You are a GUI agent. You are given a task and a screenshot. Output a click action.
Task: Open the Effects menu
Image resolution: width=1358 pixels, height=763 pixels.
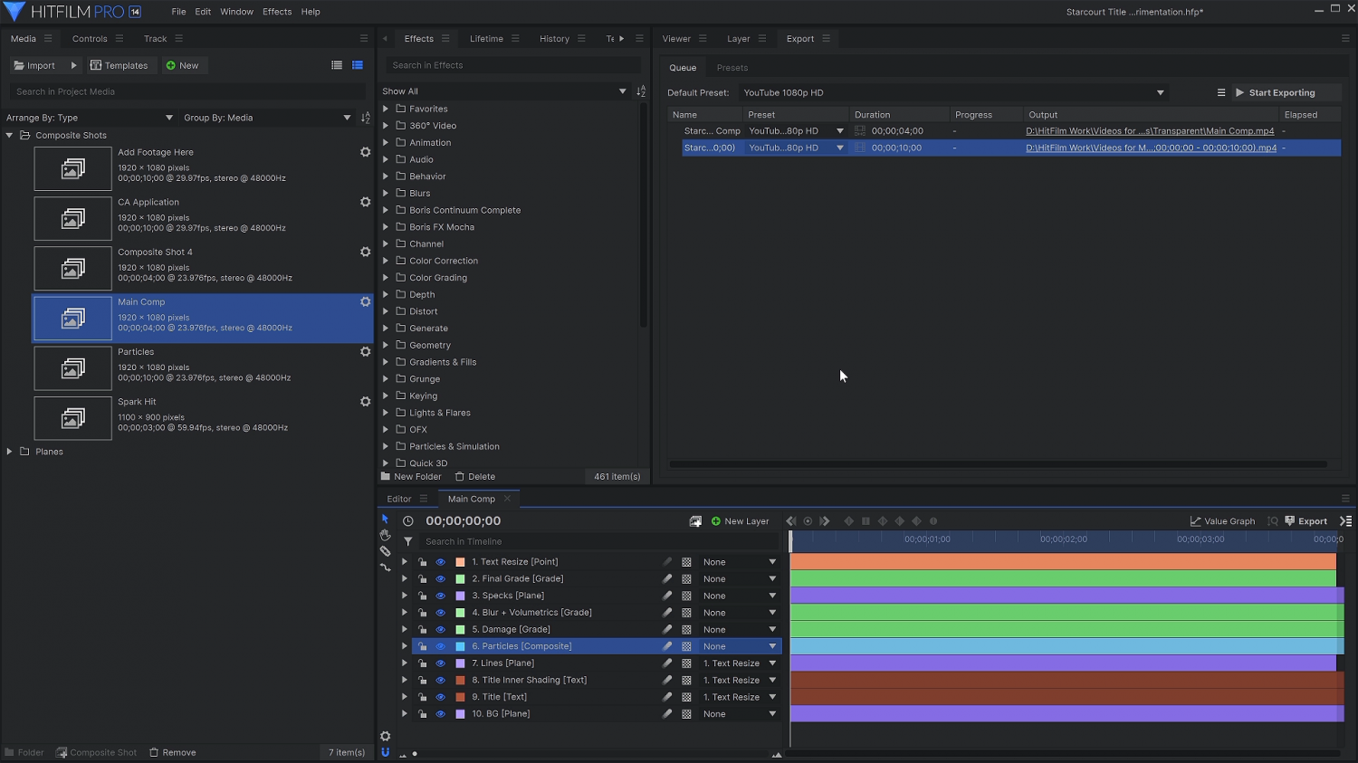coord(277,12)
